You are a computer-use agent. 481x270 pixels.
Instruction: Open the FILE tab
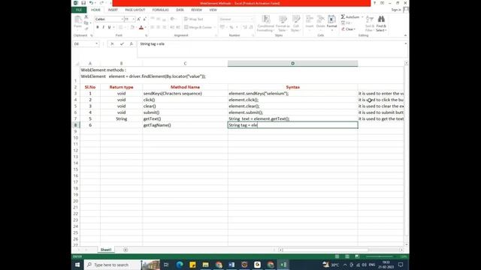tap(79, 10)
